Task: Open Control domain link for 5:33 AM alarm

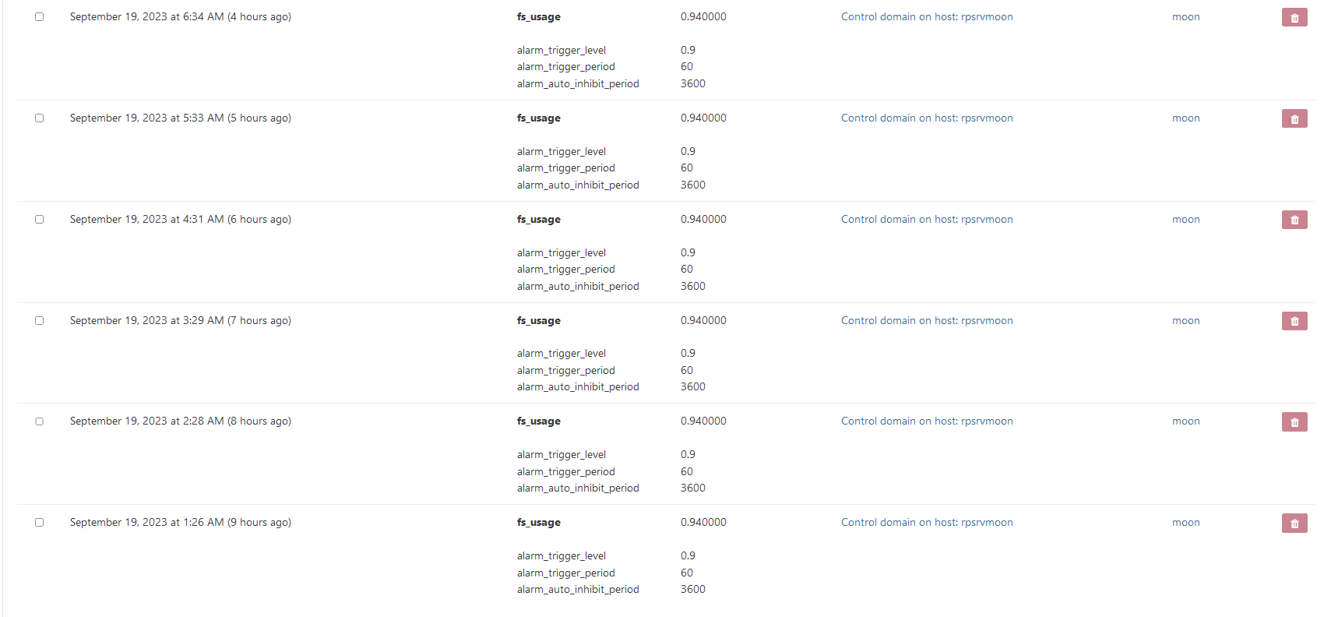Action: [x=926, y=118]
